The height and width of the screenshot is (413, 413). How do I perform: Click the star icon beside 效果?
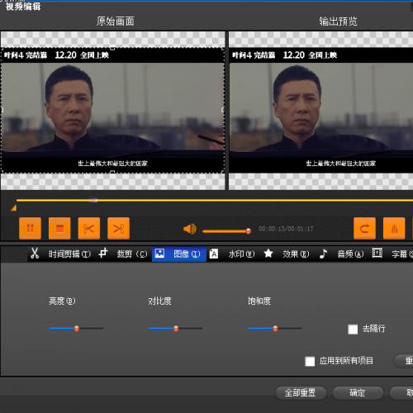pos(268,254)
